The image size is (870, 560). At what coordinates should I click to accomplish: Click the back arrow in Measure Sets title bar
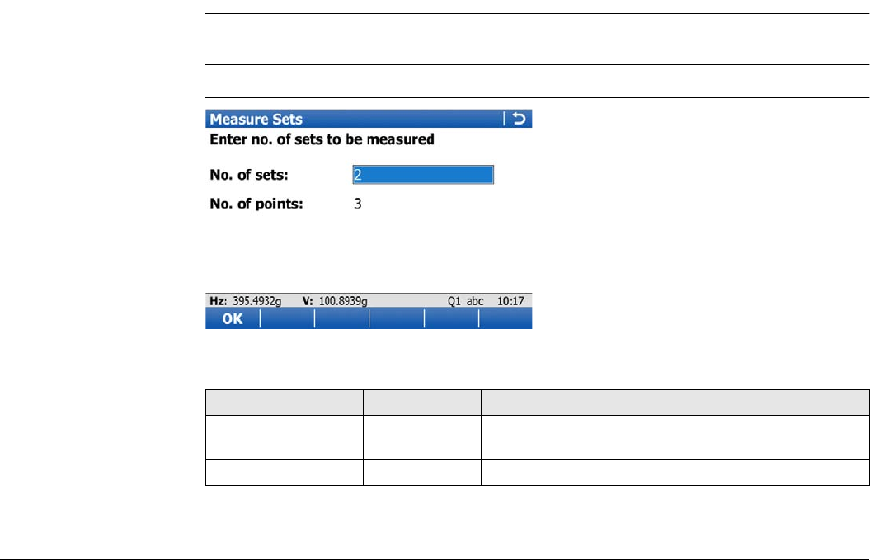[x=518, y=118]
